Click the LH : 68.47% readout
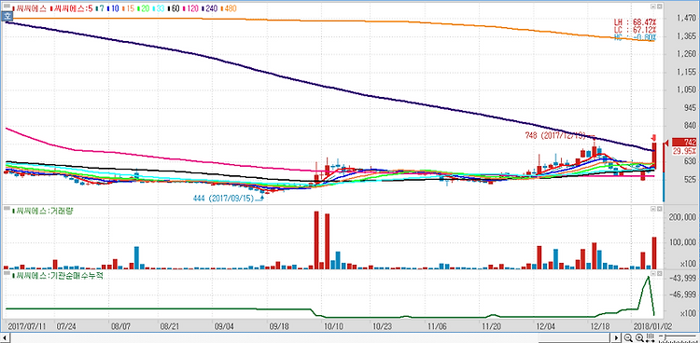The height and width of the screenshot is (343, 700). click(x=636, y=21)
